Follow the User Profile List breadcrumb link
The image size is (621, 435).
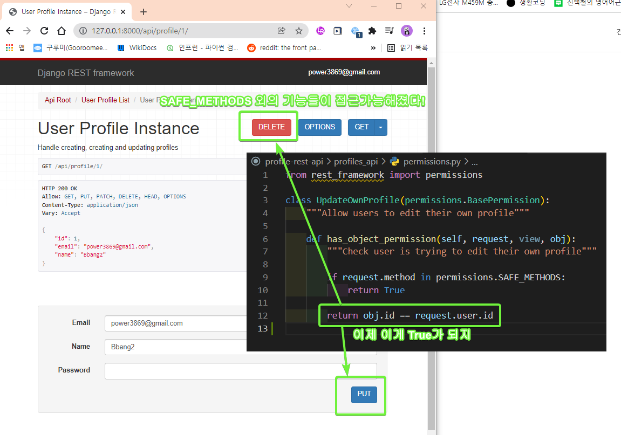click(x=105, y=100)
